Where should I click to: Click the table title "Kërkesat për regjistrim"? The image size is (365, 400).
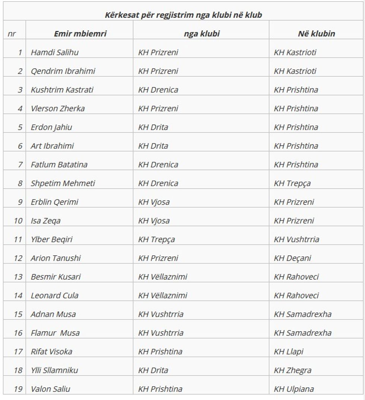coord(184,15)
